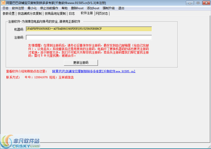Switch to the 参数设置 tab

(x=9, y=13)
